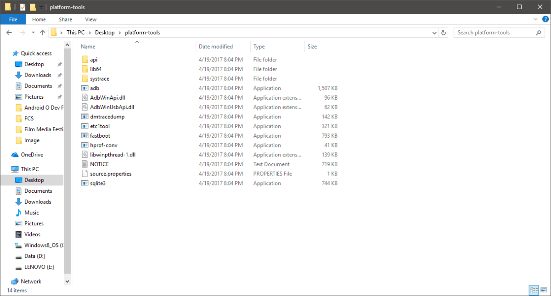Click the This PC monitor icon in the sidebar
Image resolution: width=551 pixels, height=296 pixels.
[15, 169]
